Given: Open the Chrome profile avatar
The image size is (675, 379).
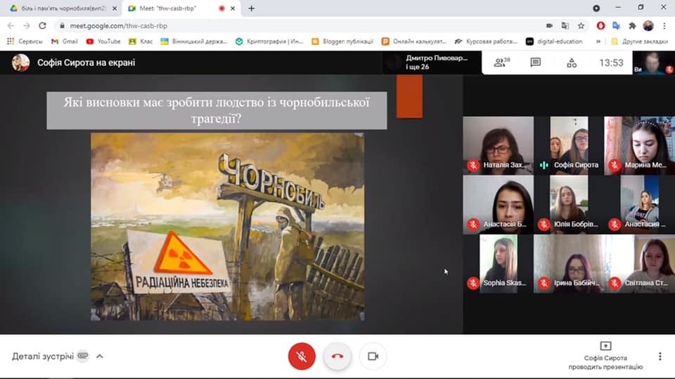Looking at the screenshot, I should [648, 26].
